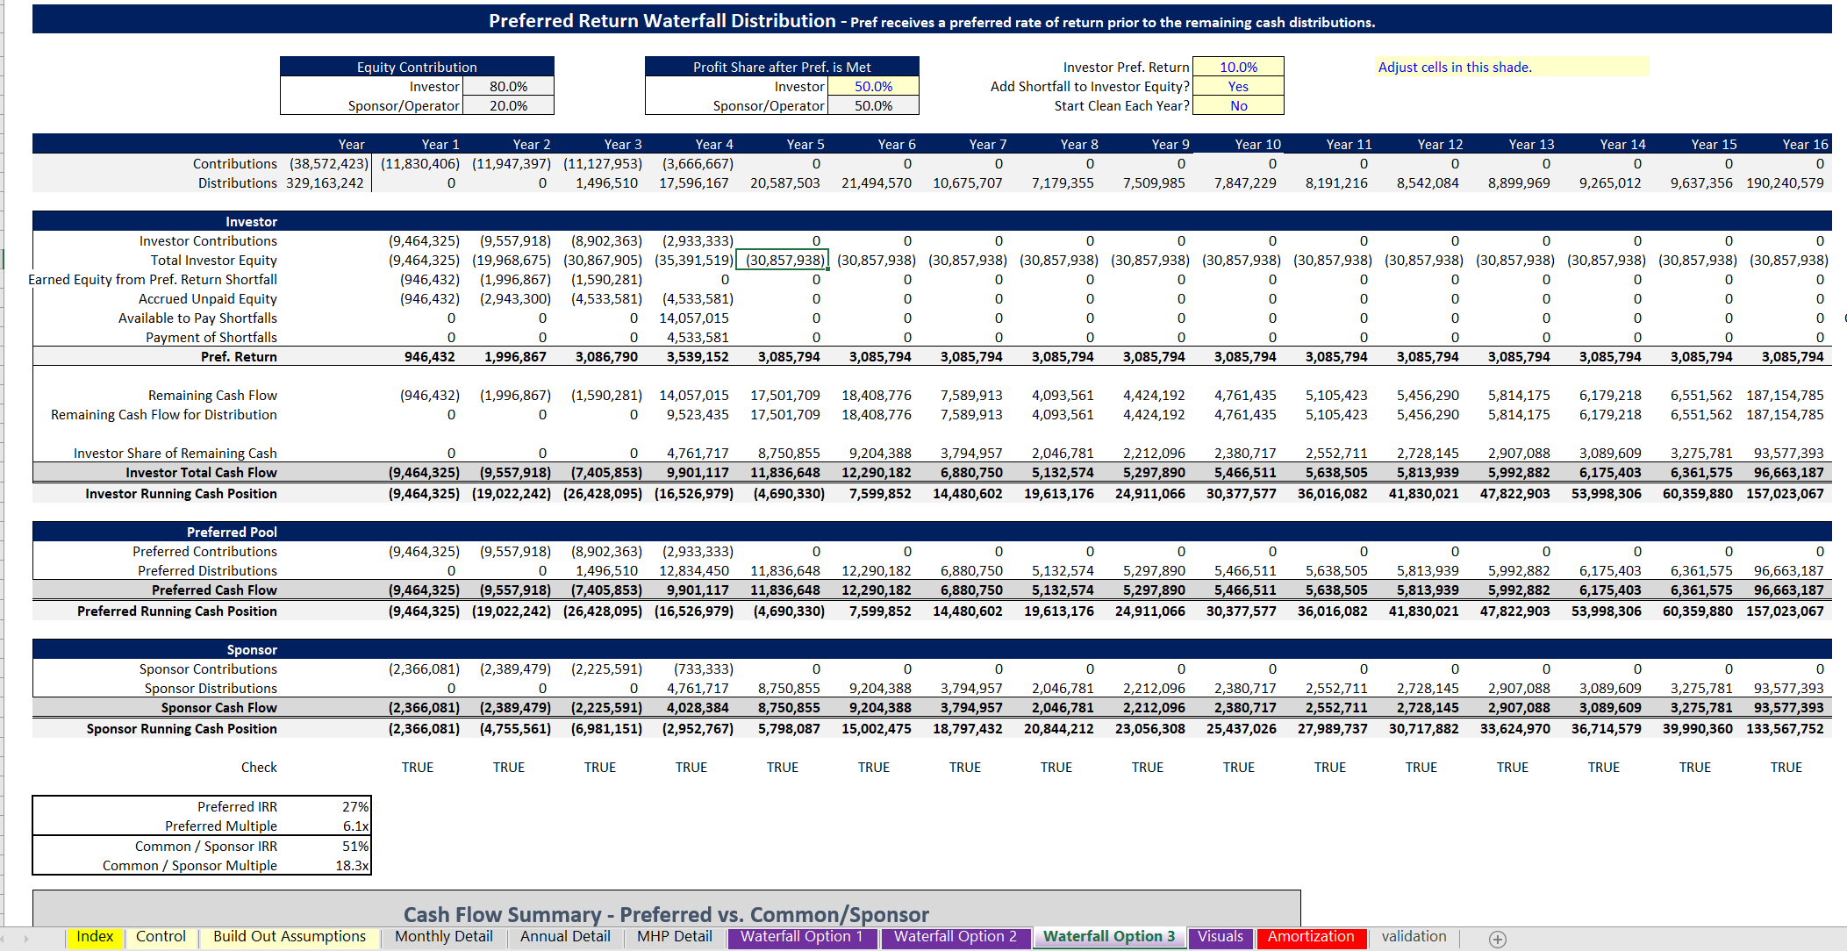Select Year 4 Sponsor Distributions 4,761,717
The height and width of the screenshot is (951, 1847).
(697, 688)
